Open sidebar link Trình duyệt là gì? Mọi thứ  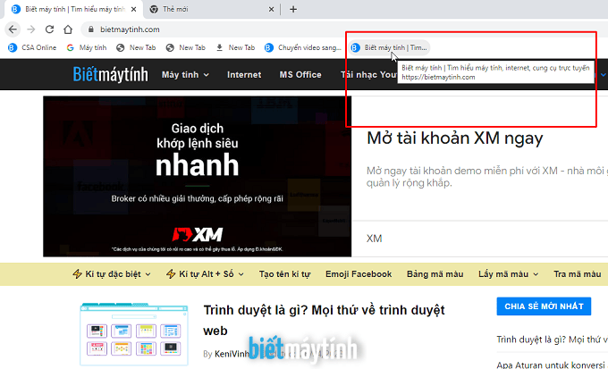point(553,340)
